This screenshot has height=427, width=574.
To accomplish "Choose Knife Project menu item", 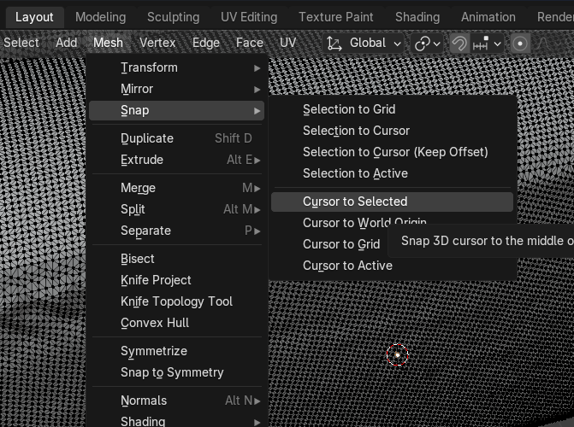I will pyautogui.click(x=176, y=280).
